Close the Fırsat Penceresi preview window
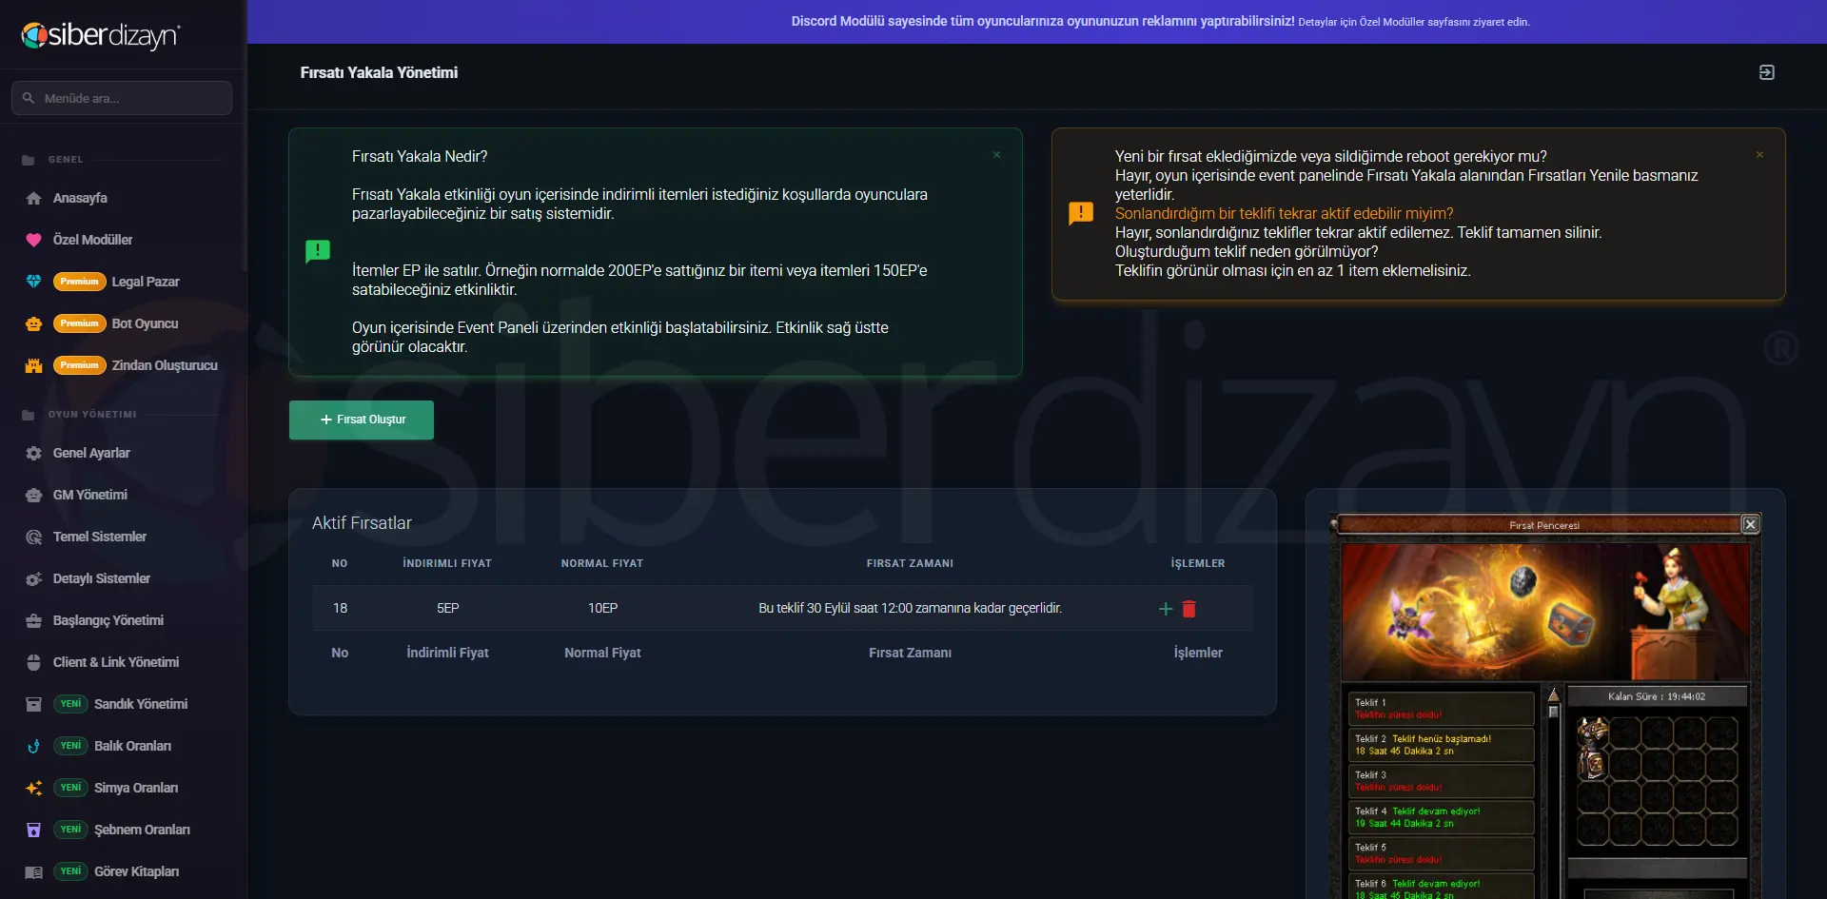The image size is (1827, 899). point(1750,524)
